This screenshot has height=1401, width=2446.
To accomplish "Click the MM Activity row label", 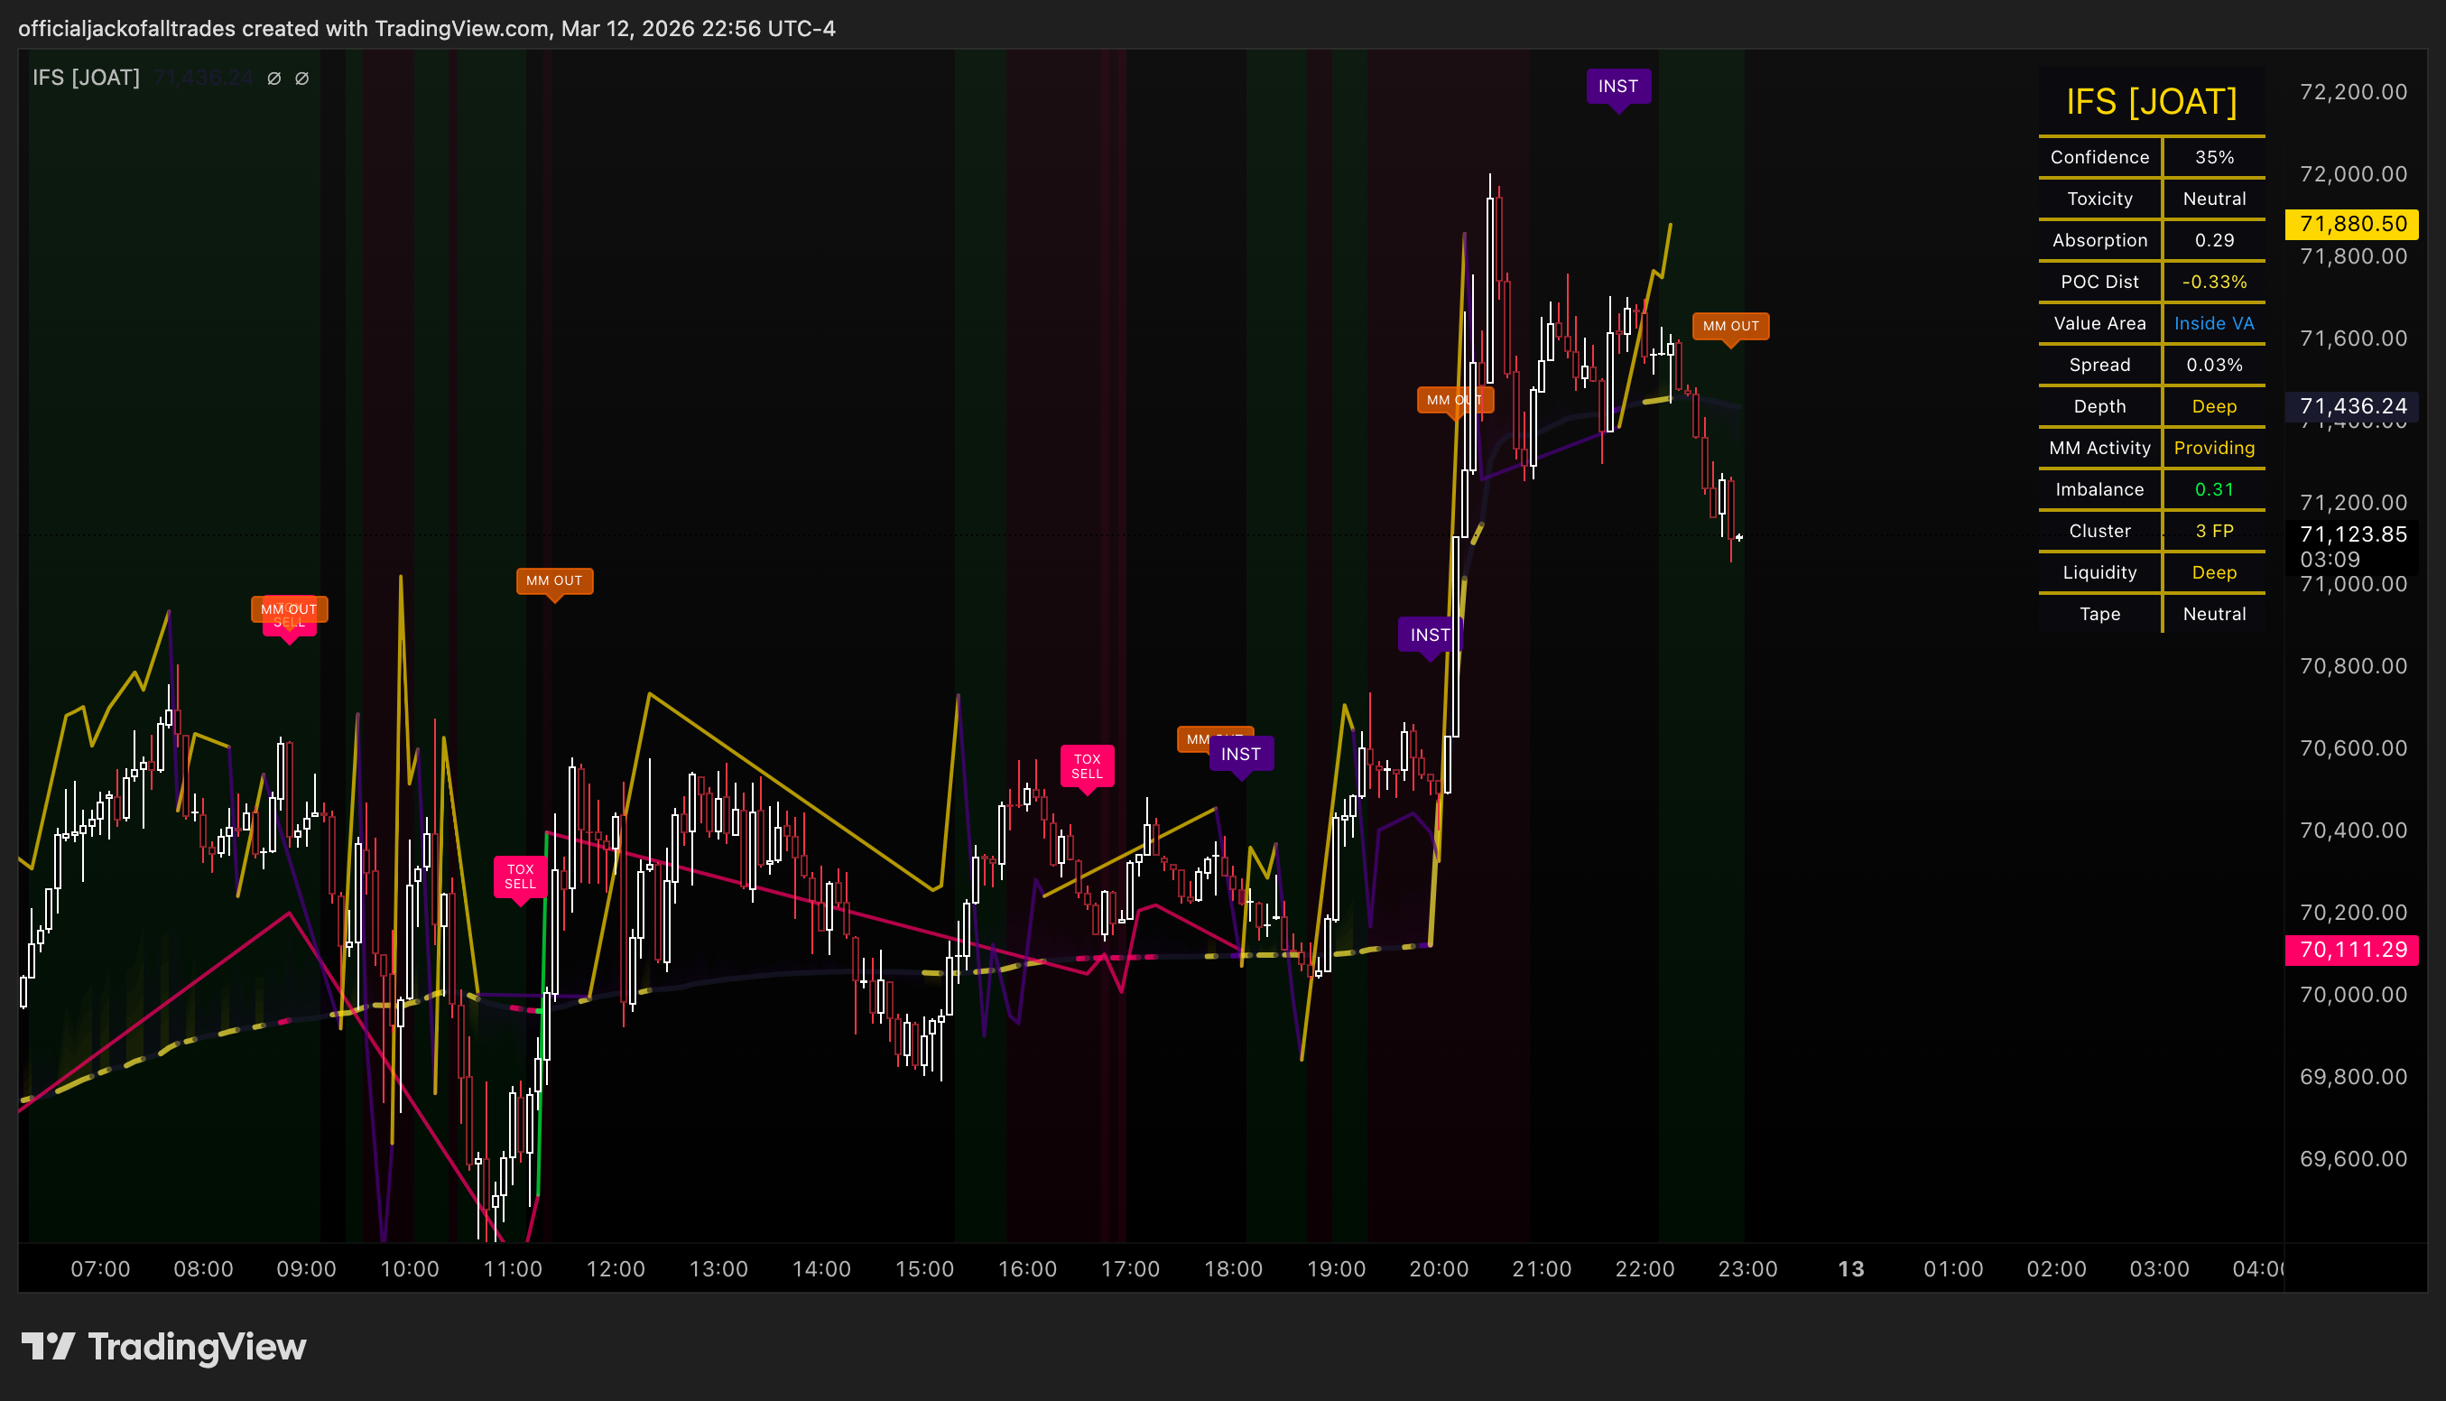I will [2099, 448].
